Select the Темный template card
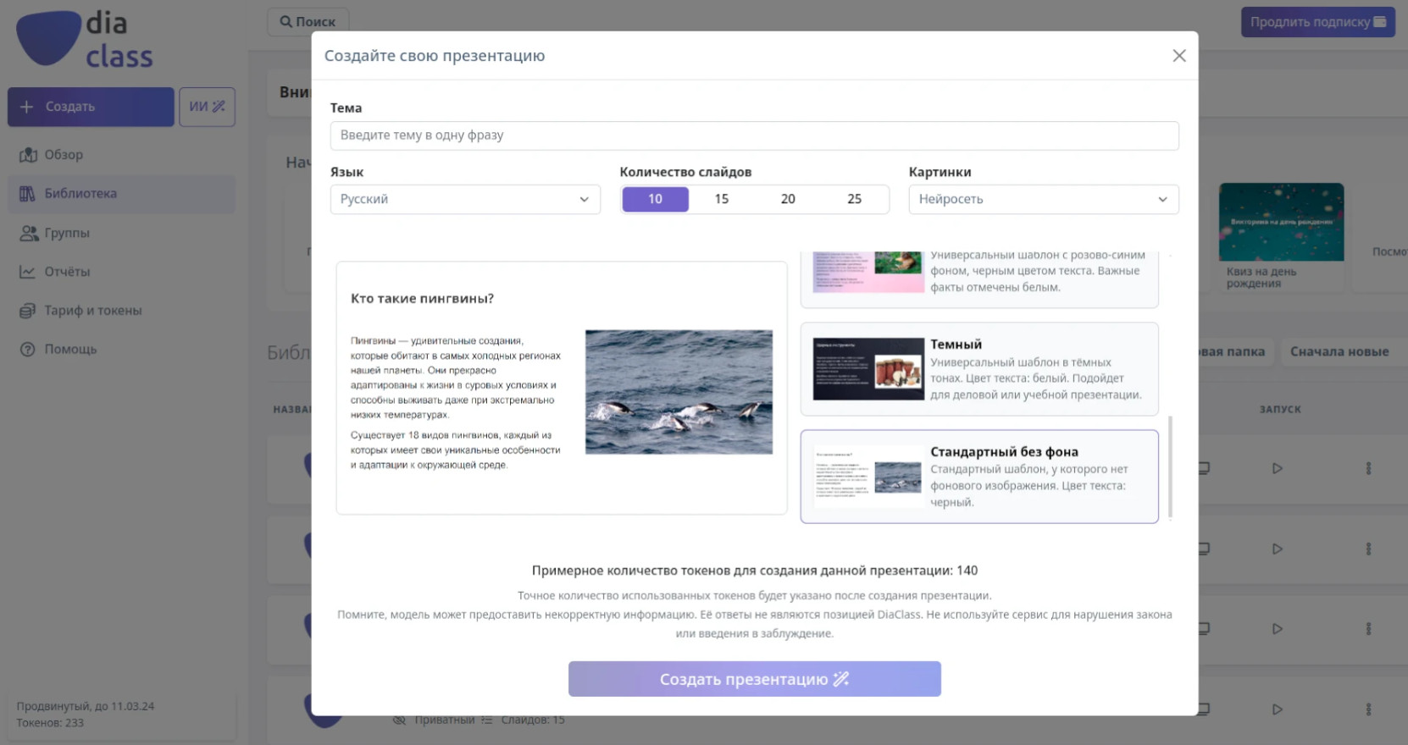Screen dimensions: 1408x745 pos(979,369)
